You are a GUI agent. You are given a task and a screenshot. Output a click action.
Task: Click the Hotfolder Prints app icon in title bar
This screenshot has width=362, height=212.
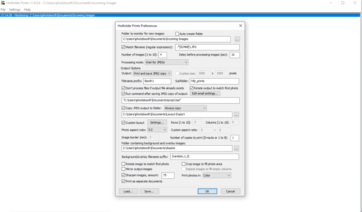pos(3,3)
